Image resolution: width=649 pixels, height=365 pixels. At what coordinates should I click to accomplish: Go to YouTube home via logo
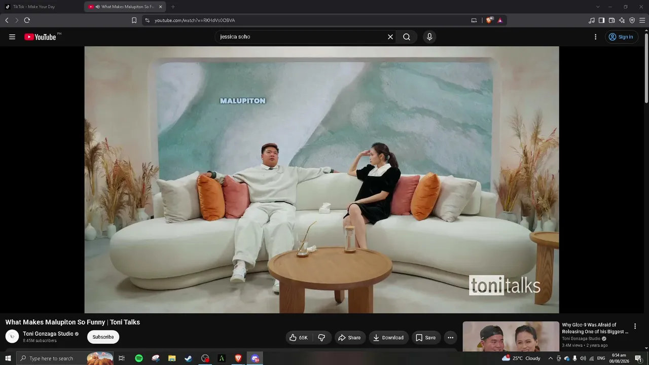[x=40, y=37]
